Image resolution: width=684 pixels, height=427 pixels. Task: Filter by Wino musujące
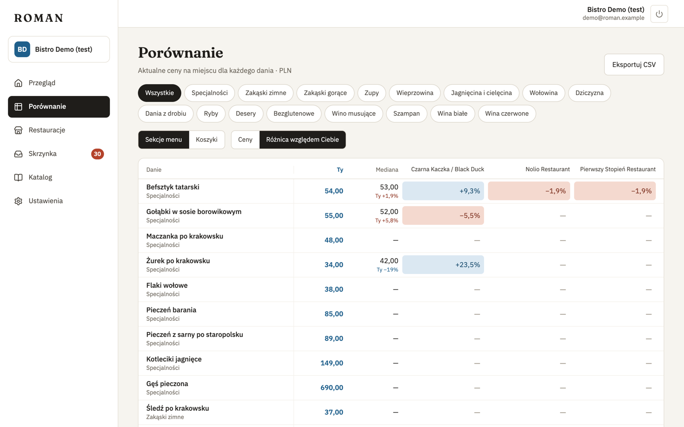354,113
